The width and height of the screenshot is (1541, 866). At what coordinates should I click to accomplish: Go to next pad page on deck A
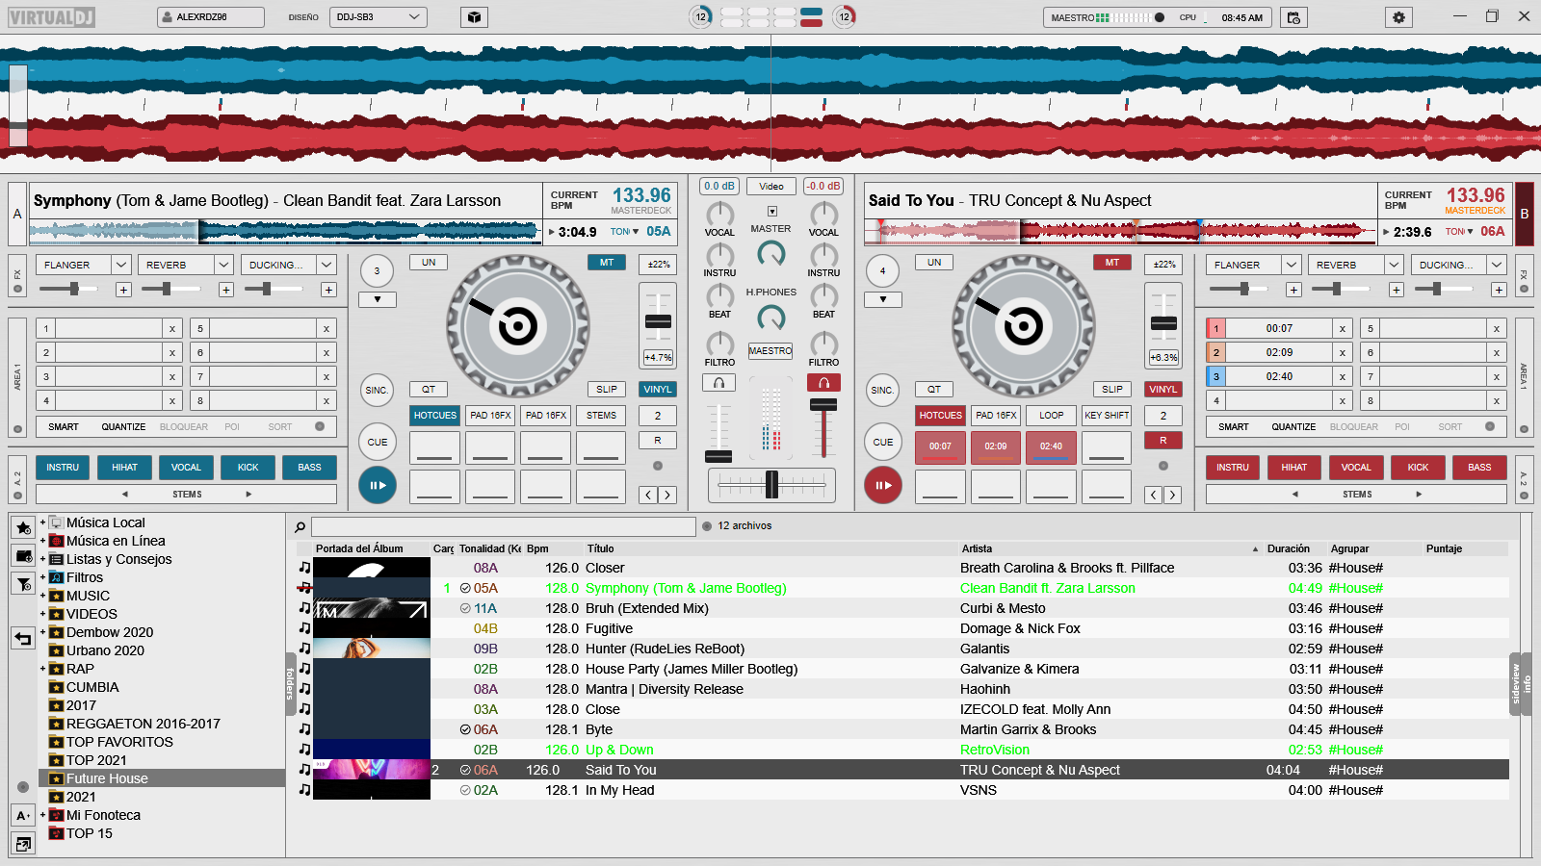(667, 495)
